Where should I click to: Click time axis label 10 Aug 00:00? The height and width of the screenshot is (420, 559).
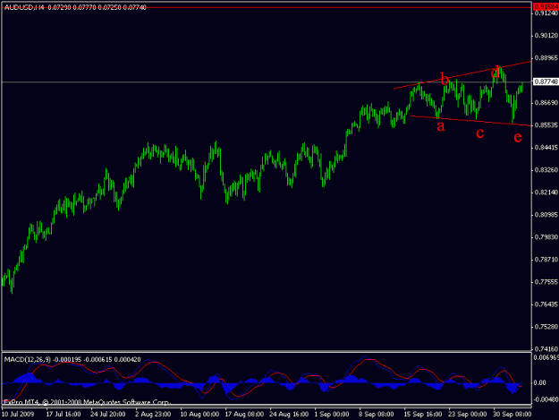(x=199, y=414)
